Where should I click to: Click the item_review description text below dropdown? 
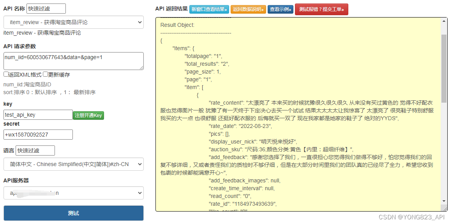coord(42,33)
